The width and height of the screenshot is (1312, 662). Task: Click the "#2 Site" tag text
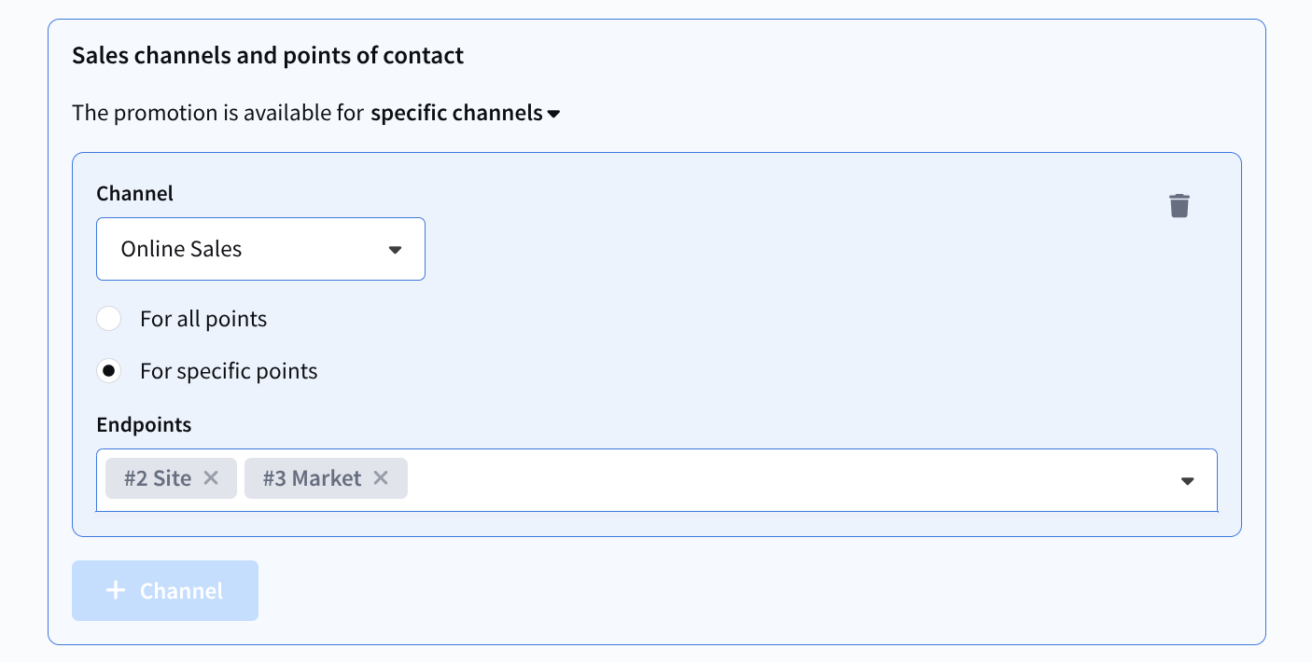[158, 478]
